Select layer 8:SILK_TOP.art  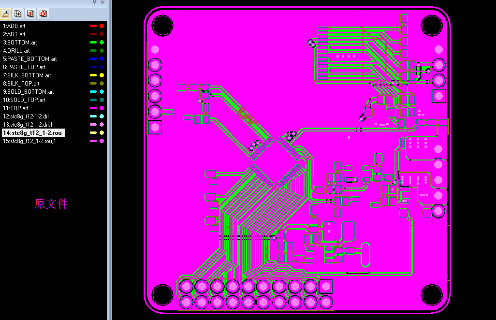[21, 84]
